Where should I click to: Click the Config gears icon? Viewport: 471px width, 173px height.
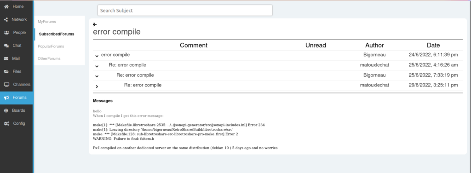pyautogui.click(x=6, y=123)
